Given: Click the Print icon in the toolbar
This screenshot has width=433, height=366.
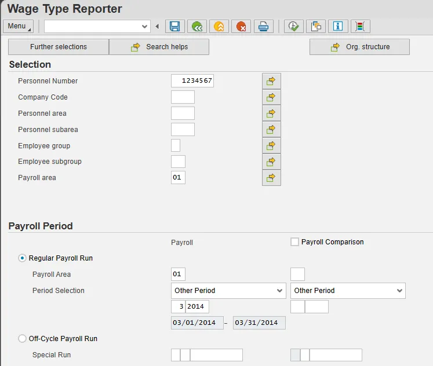Looking at the screenshot, I should pyautogui.click(x=263, y=26).
